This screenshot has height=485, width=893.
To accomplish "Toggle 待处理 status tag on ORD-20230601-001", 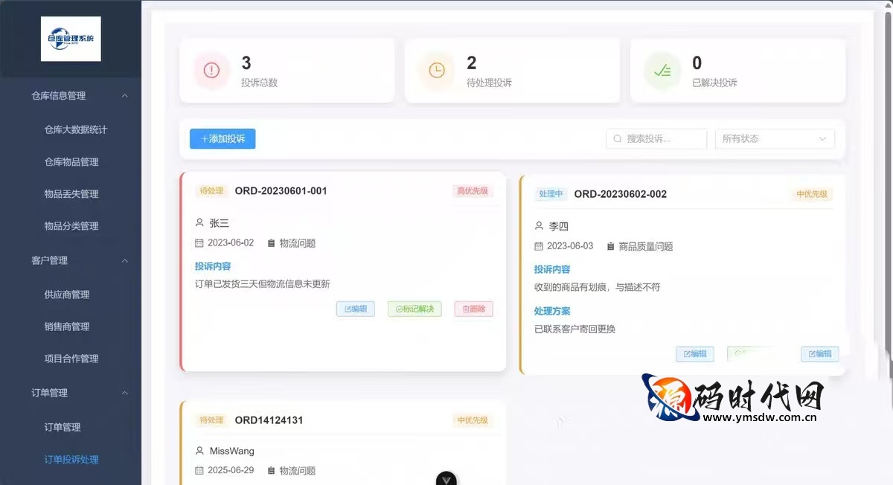I will (x=211, y=190).
